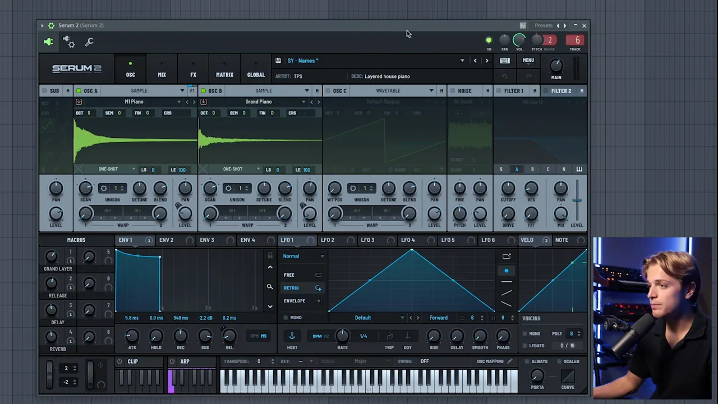
Task: Click the LFO host anchor icon
Action: 292,336
